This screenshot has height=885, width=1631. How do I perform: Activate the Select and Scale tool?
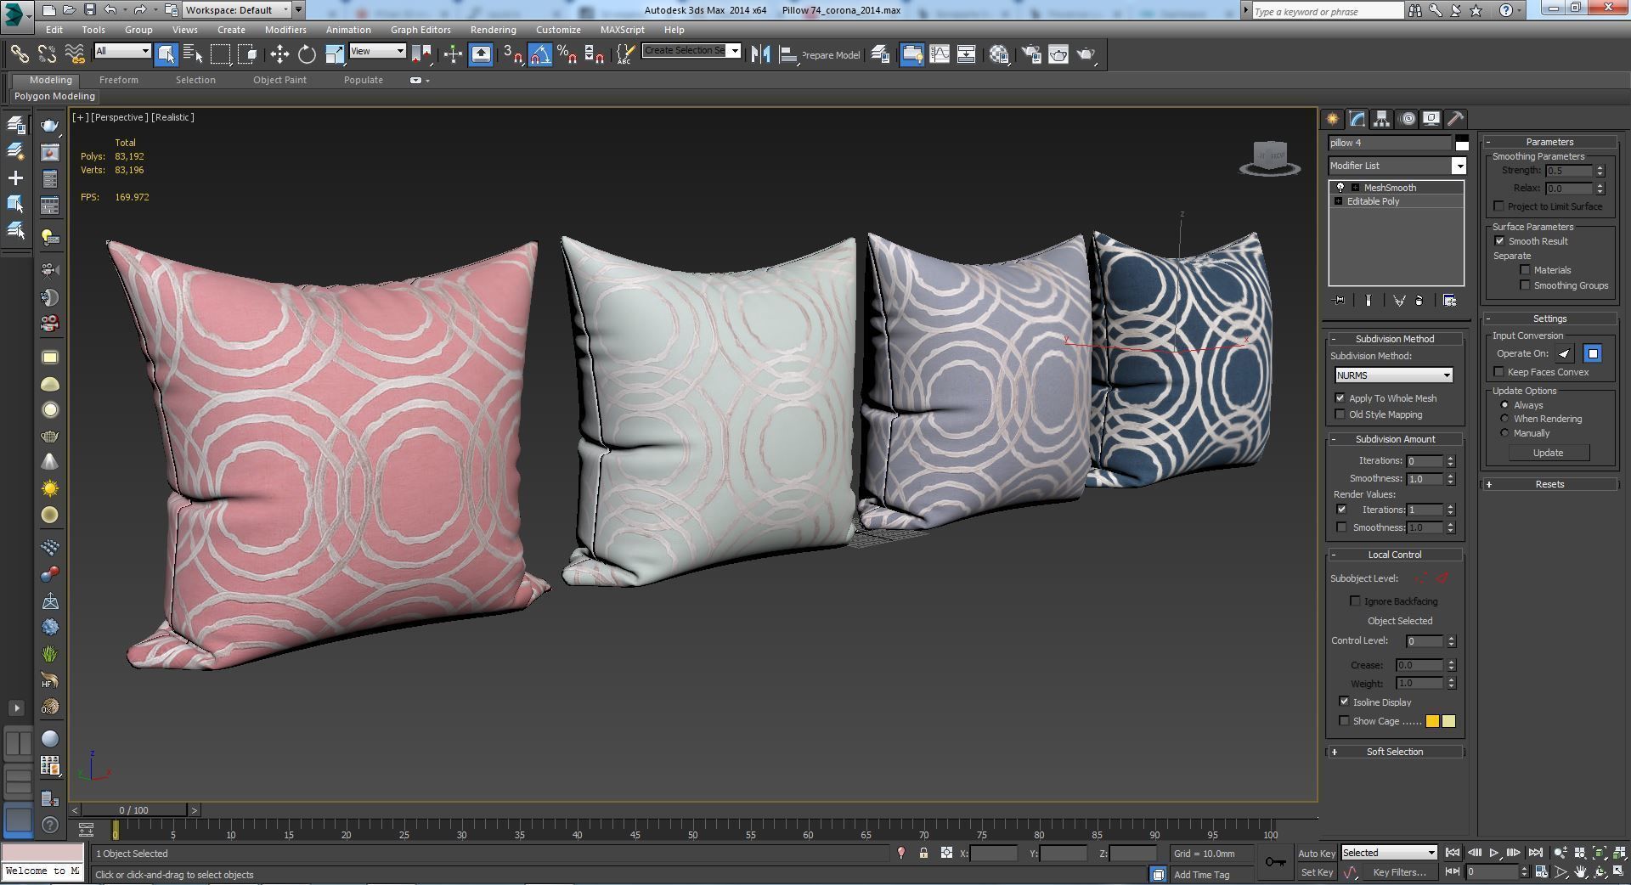[x=335, y=54]
